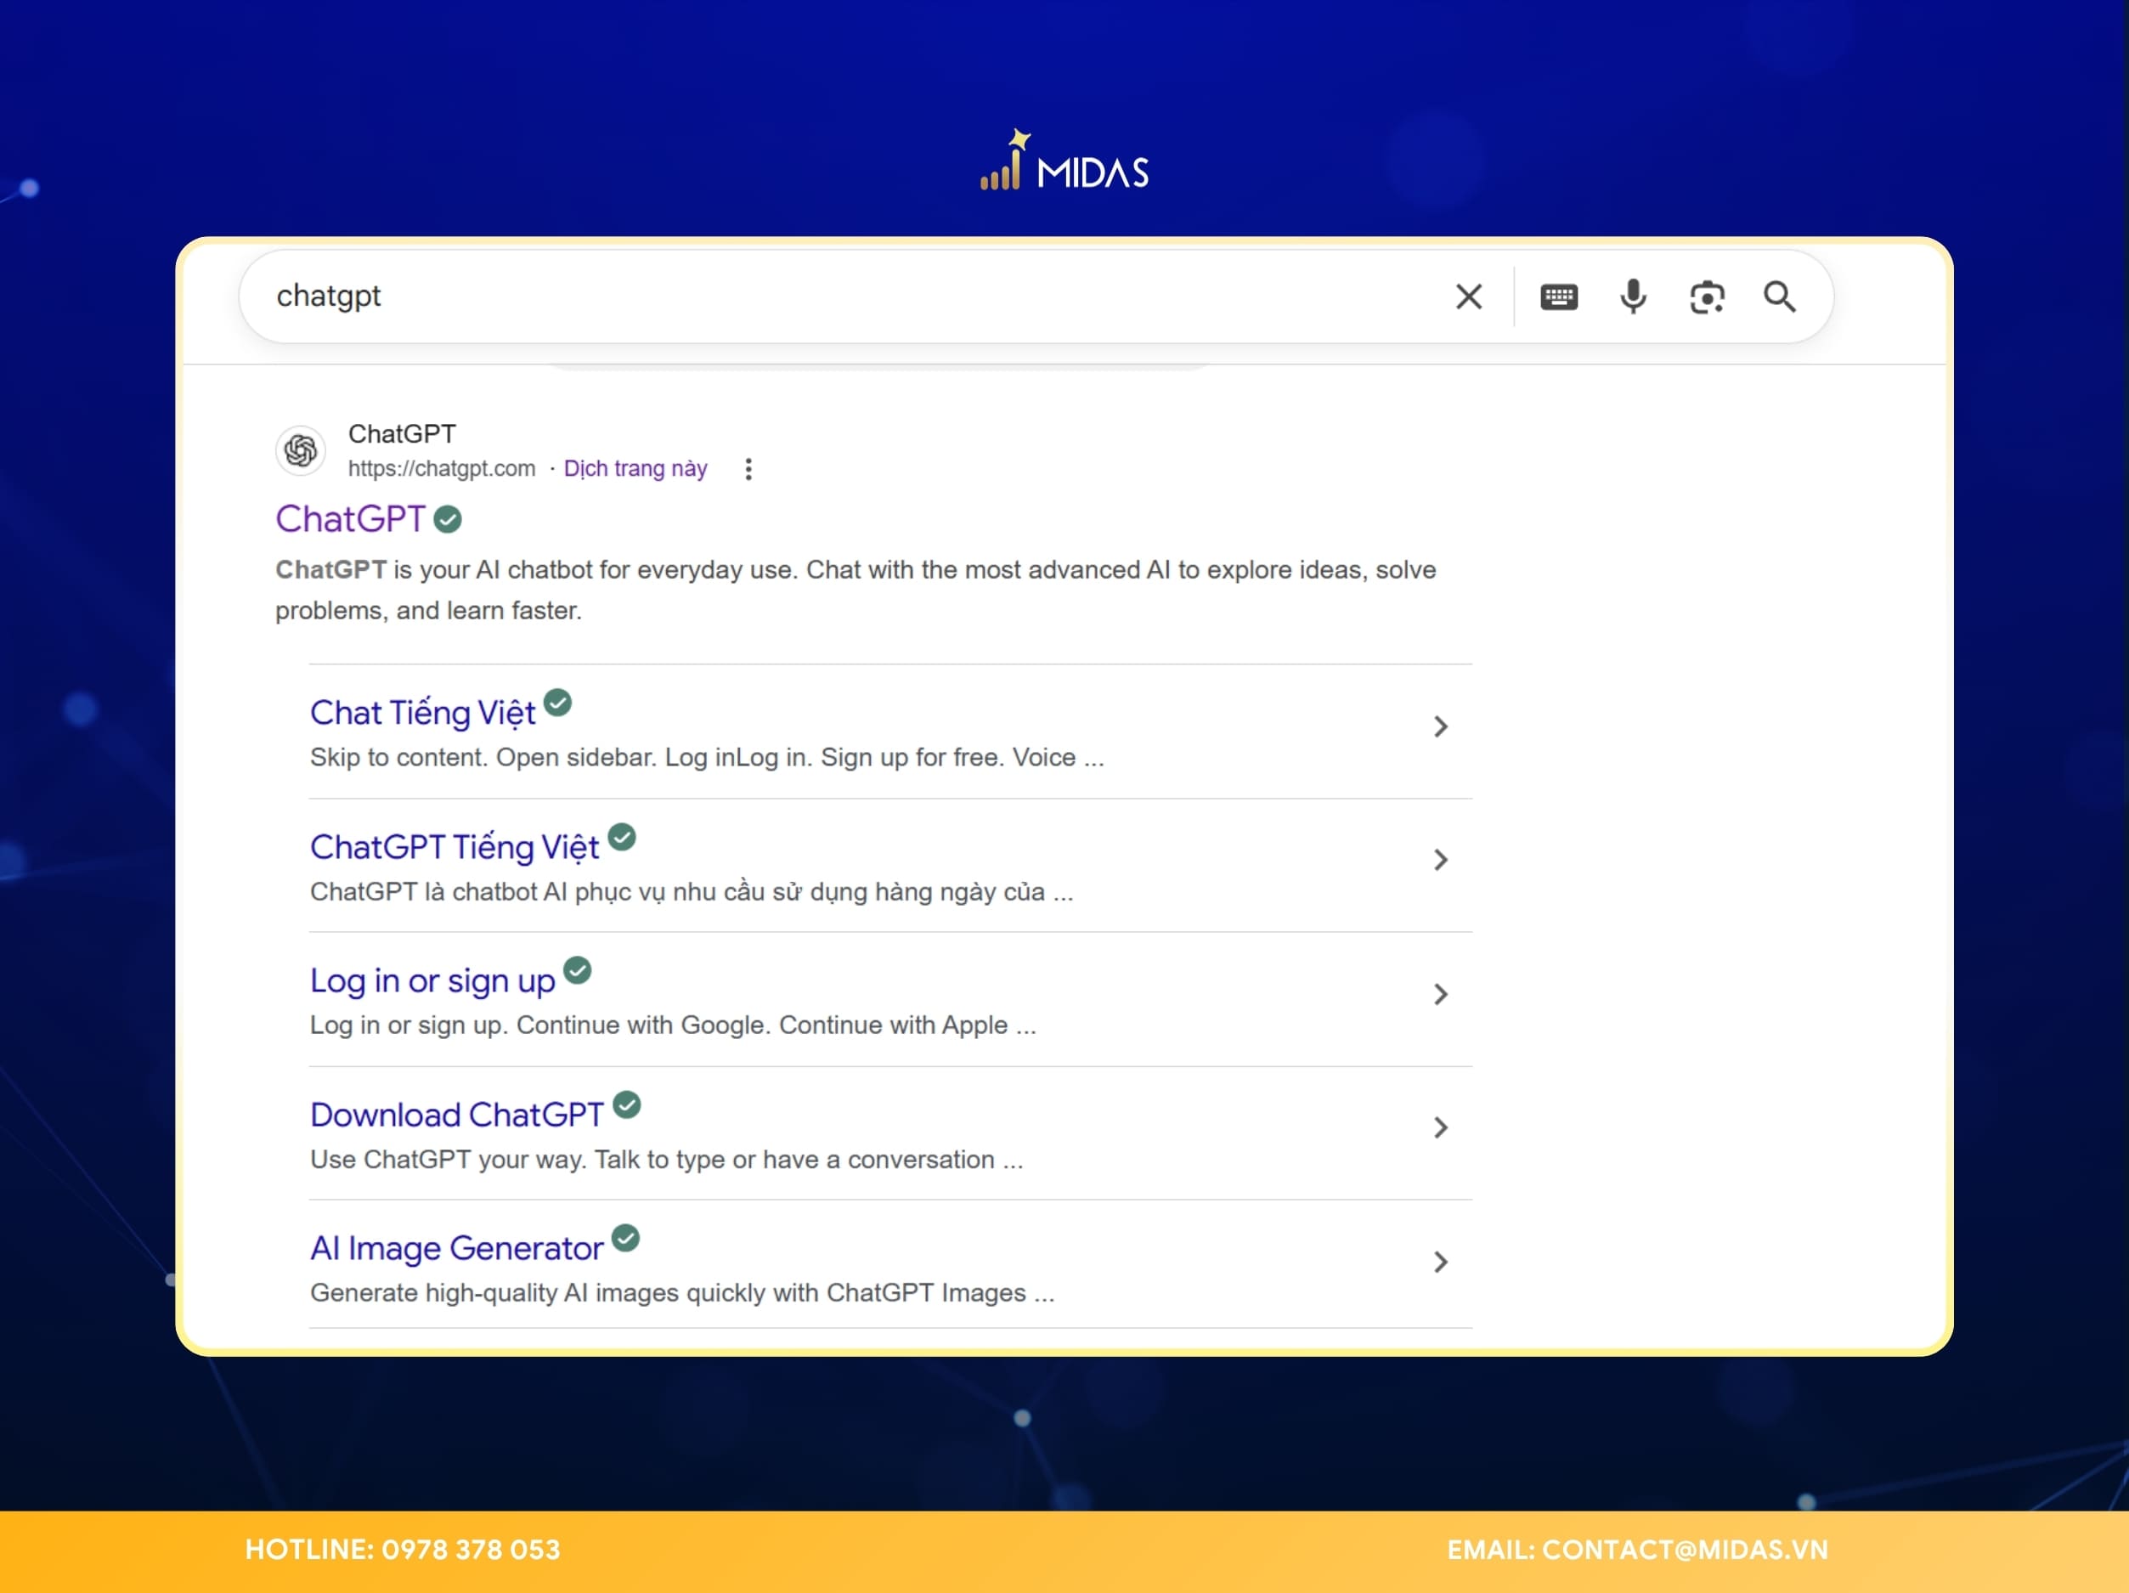Click verified badge beside ChatGPT Tiếng Việt
2129x1593 pixels.
coord(622,838)
